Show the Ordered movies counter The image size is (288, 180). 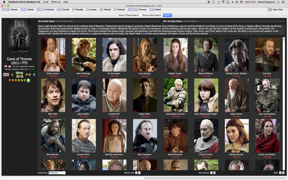point(119,9)
